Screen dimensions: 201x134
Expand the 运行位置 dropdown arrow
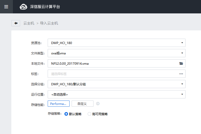click(182, 94)
